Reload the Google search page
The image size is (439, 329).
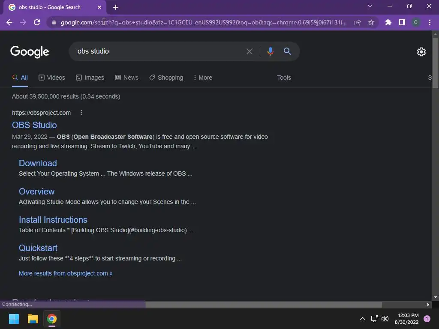[37, 22]
